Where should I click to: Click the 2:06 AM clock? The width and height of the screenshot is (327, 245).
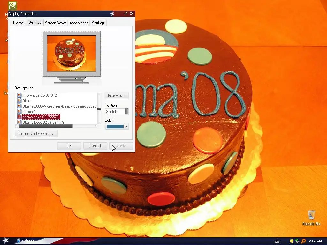click(315, 241)
